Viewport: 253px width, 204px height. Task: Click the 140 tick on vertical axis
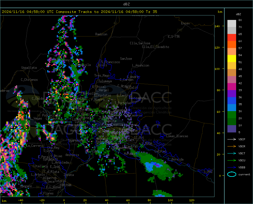point(217,26)
